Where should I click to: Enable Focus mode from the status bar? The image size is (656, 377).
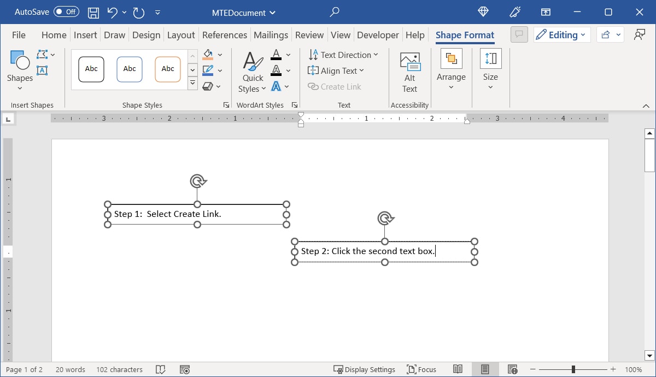(x=421, y=369)
